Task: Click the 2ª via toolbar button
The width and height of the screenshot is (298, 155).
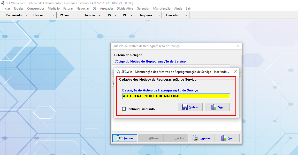Action: pyautogui.click(x=64, y=15)
